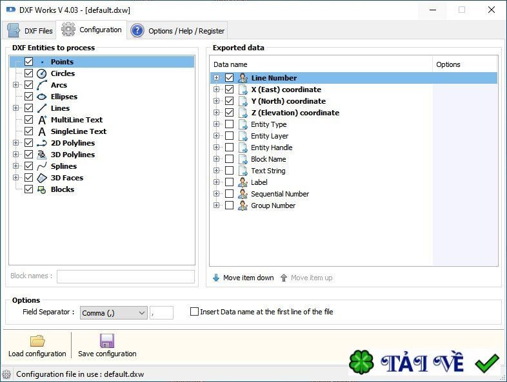
Task: Click the custom separator text field
Action: click(x=161, y=313)
